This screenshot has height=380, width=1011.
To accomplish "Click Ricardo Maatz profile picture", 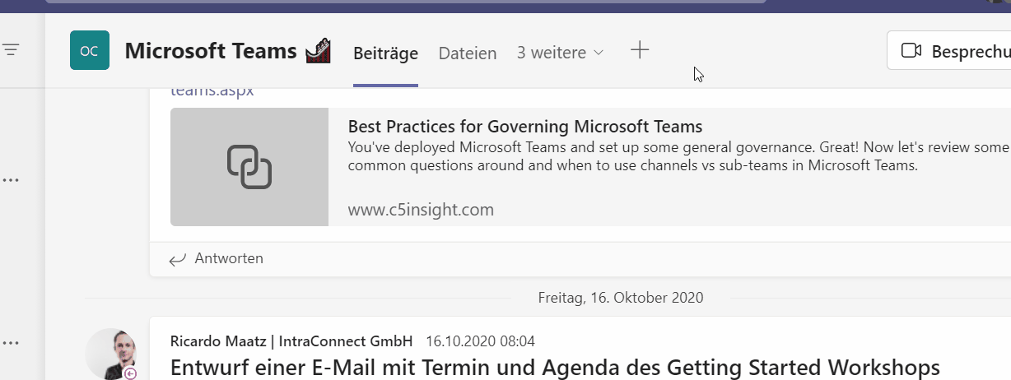I will (110, 354).
